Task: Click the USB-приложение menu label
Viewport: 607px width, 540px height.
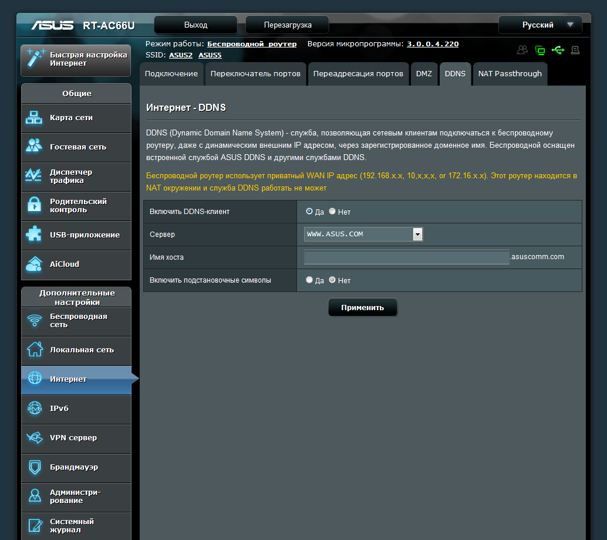Action: click(x=85, y=235)
